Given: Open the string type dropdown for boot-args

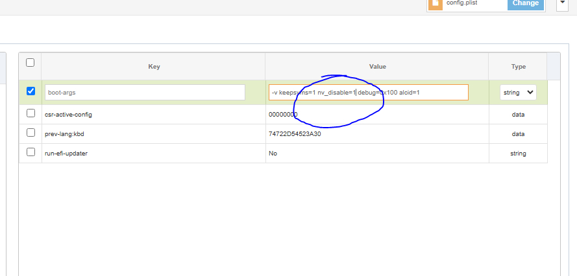Looking at the screenshot, I should click(x=518, y=93).
